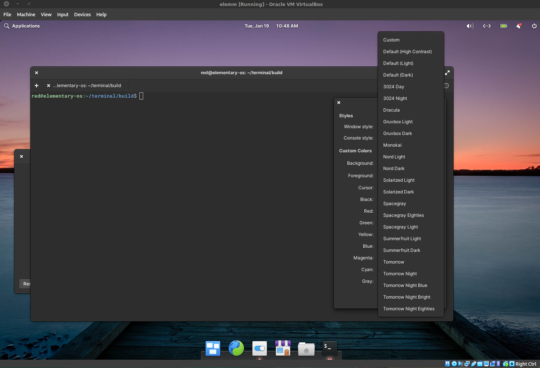This screenshot has width=540, height=368.
Task: Open the notifications bell indicator
Action: [519, 26]
